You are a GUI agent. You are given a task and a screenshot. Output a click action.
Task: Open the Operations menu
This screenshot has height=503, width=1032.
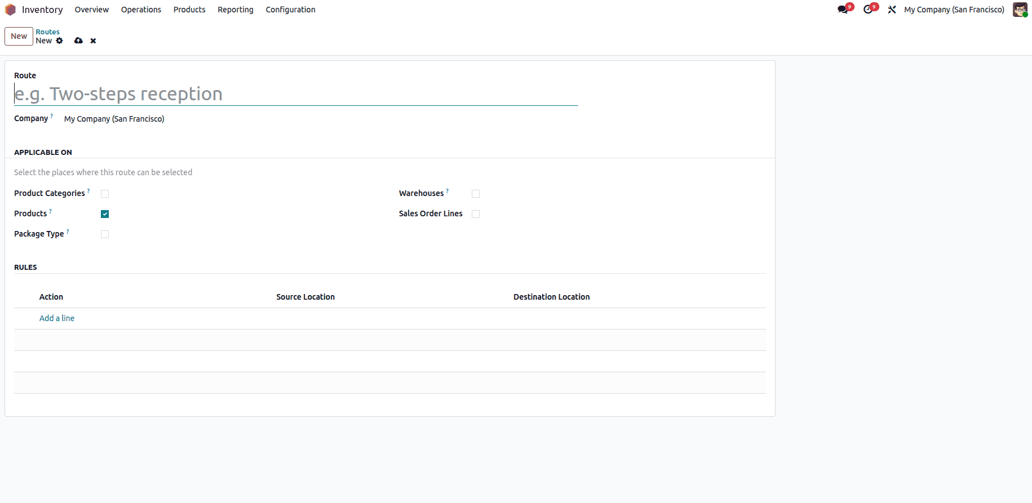pyautogui.click(x=141, y=10)
